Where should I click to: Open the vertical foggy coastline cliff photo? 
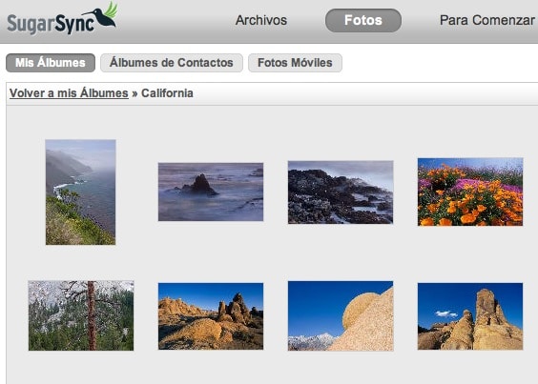81,192
